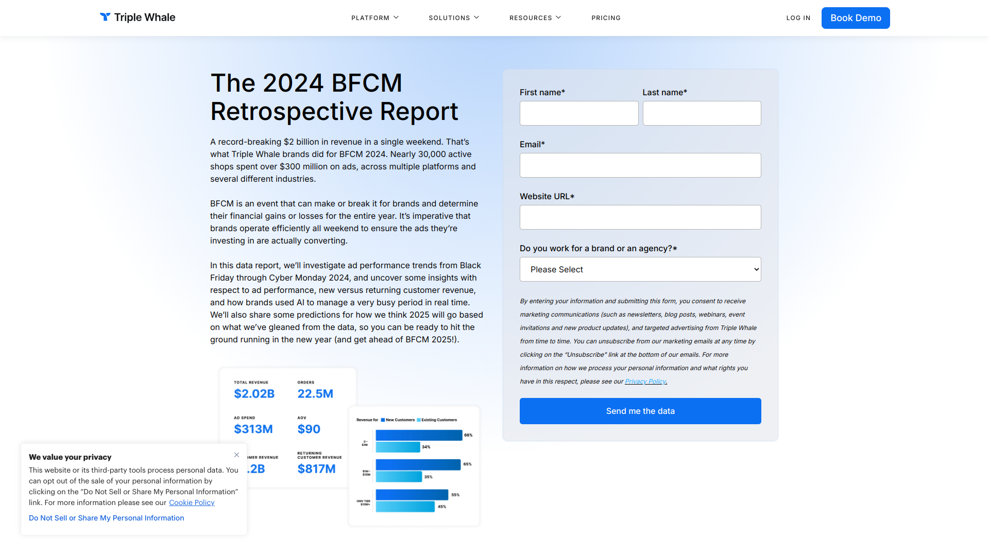Click the Triple Whale logo icon
The image size is (989, 556).
pos(105,17)
